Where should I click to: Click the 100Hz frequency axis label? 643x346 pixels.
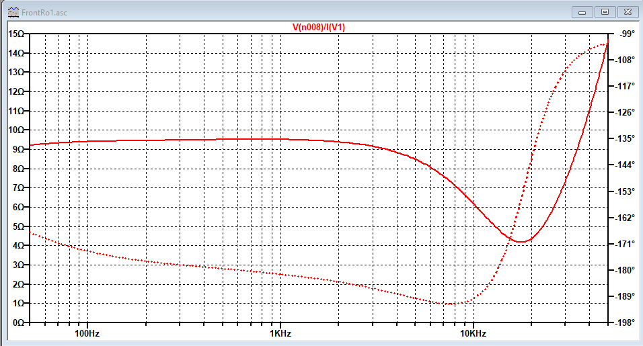87,333
